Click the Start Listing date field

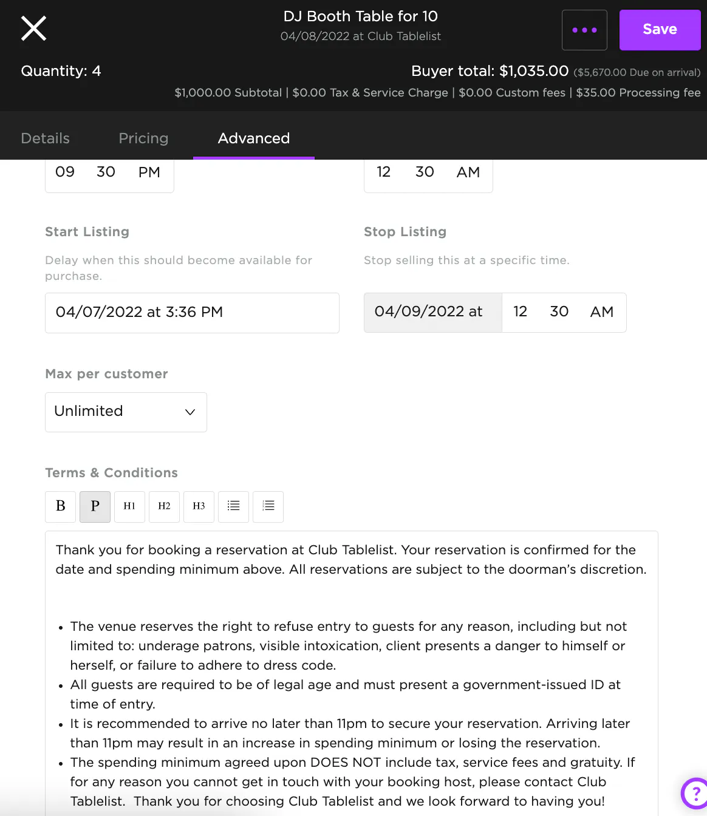192,313
